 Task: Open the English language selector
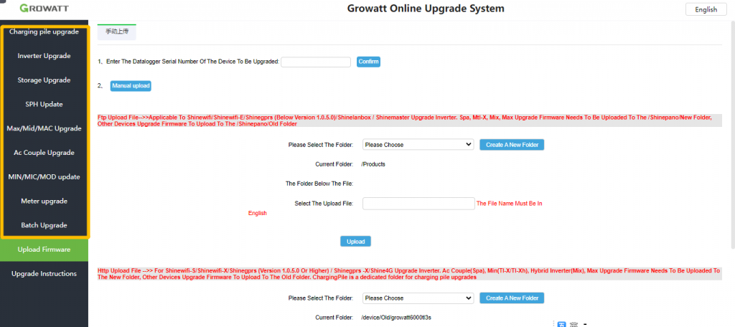[x=706, y=9]
